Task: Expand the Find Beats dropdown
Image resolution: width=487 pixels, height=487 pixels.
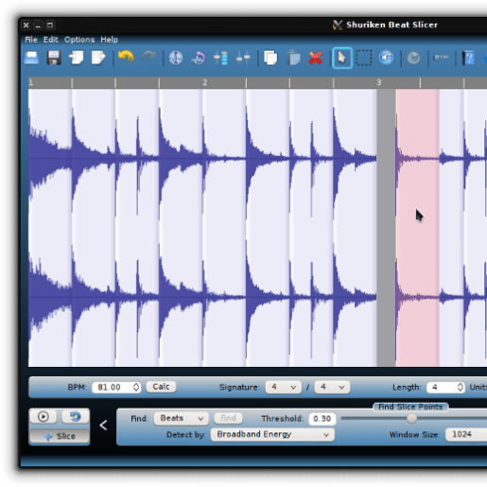Action: [x=181, y=418]
